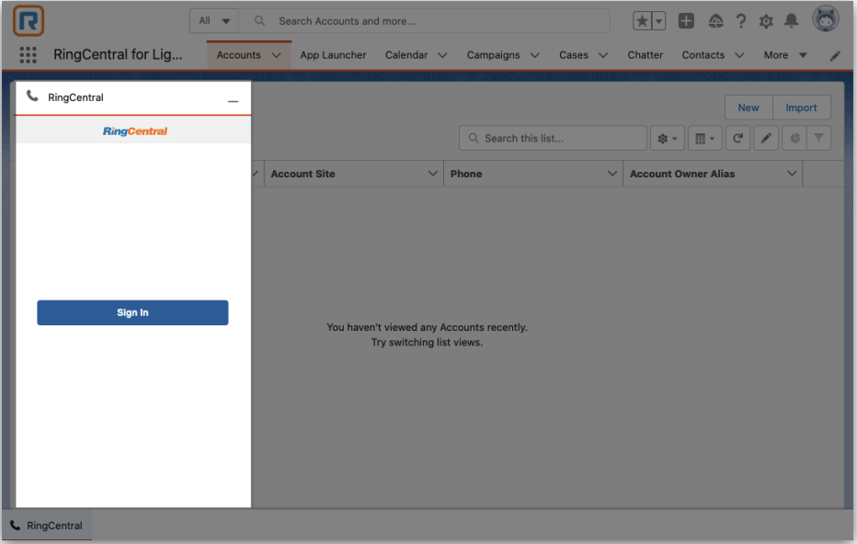Click the RingCentral utility bar item

47,526
